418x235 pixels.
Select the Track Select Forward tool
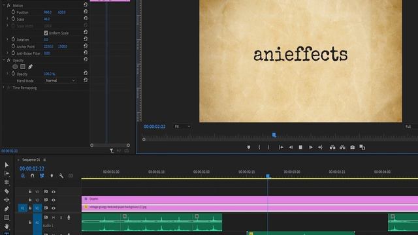[x=7, y=174]
